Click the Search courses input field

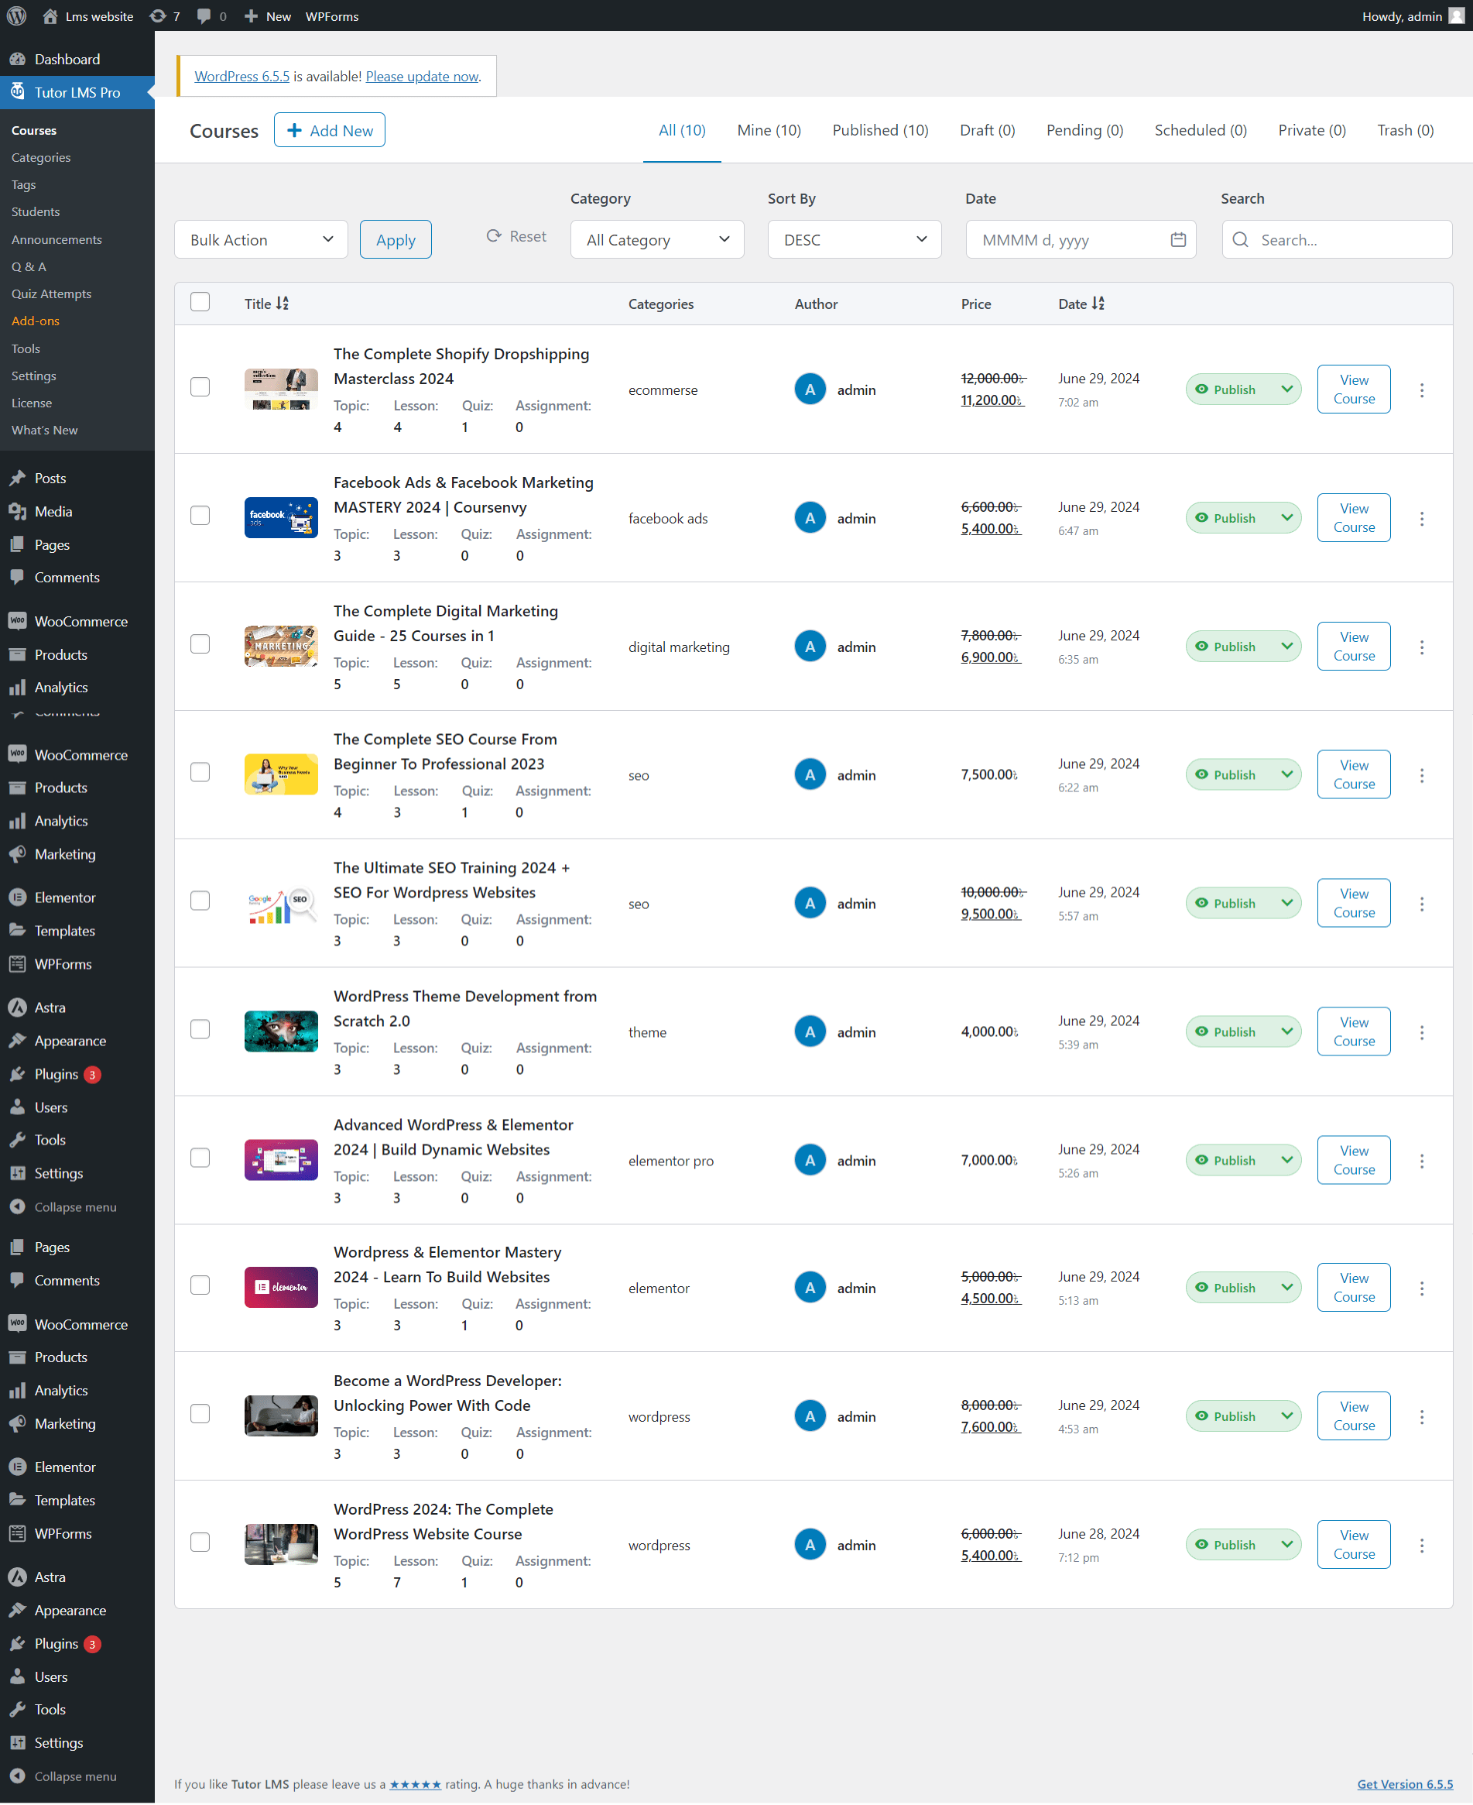1337,239
